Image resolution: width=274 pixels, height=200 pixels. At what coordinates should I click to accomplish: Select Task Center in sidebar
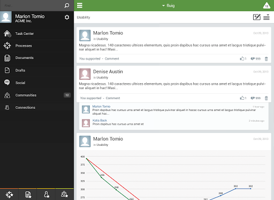coord(37,33)
